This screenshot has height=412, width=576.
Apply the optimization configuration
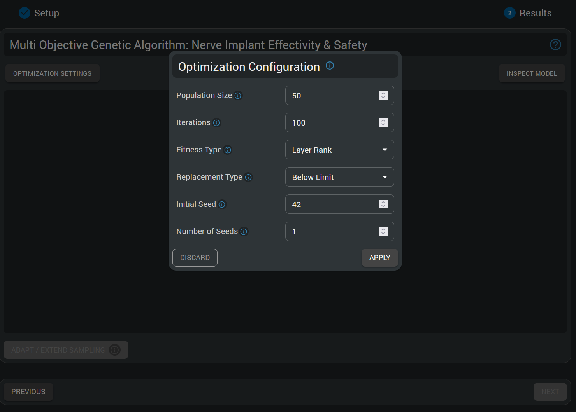pyautogui.click(x=379, y=257)
